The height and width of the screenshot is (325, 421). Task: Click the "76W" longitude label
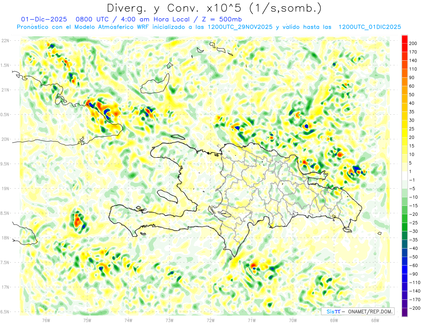46,320
